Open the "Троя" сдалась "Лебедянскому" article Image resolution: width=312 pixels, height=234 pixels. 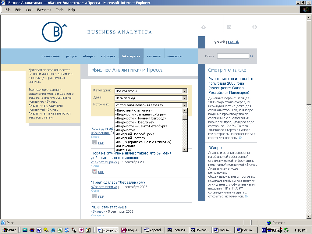click(x=119, y=182)
